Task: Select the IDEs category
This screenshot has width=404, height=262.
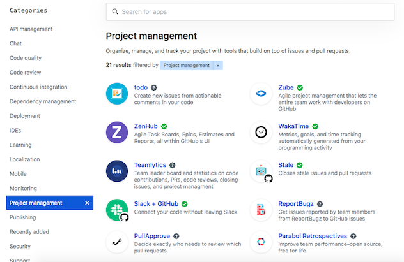Action: pos(15,131)
